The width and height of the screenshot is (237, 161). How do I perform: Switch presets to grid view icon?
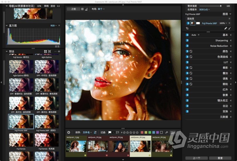pyautogui.click(x=45, y=52)
